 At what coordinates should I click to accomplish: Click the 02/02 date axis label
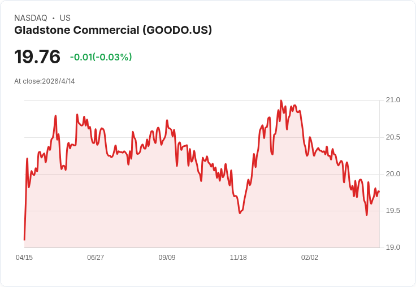pyautogui.click(x=310, y=258)
